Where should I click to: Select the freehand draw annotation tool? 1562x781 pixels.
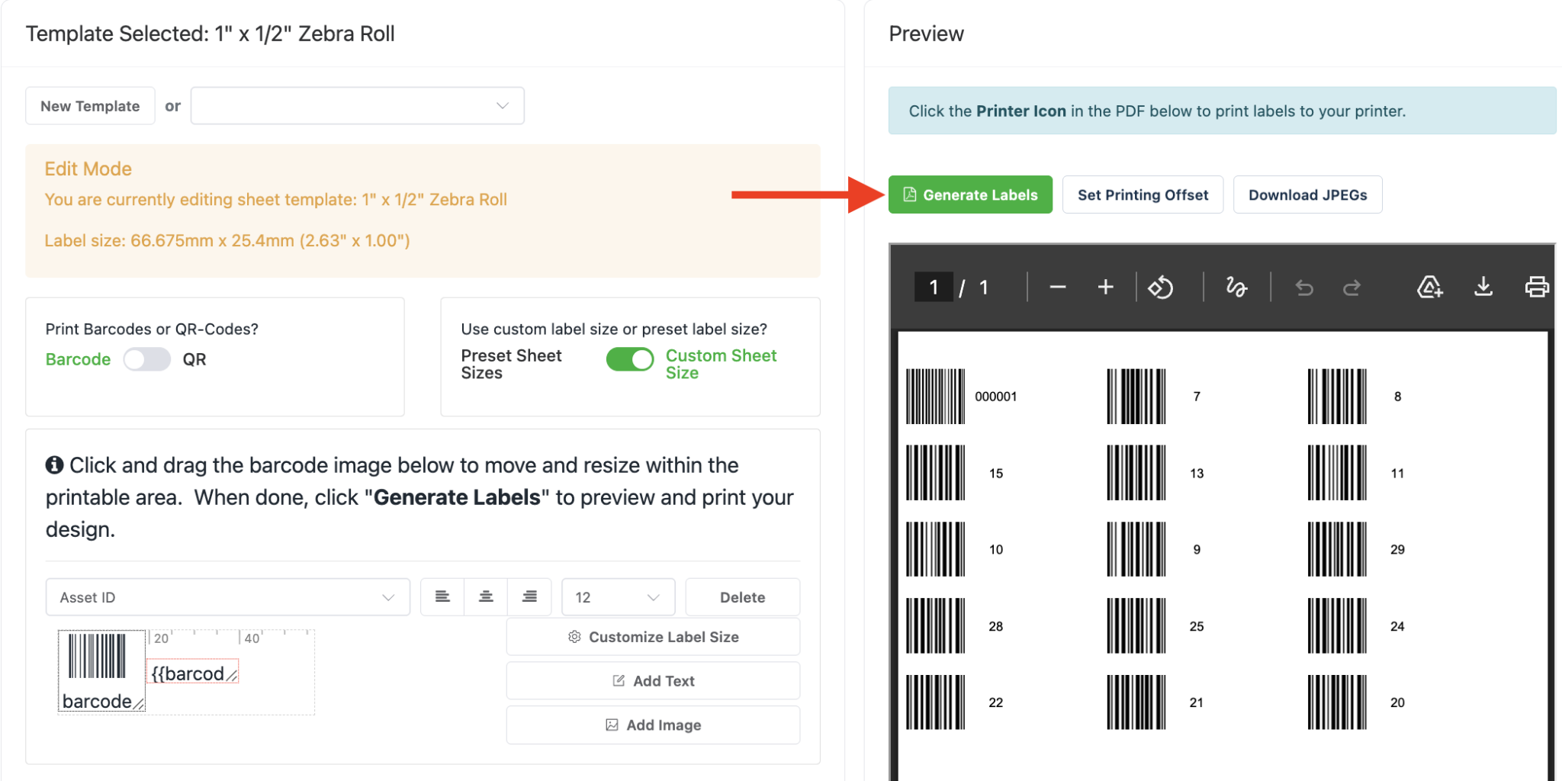point(1236,288)
